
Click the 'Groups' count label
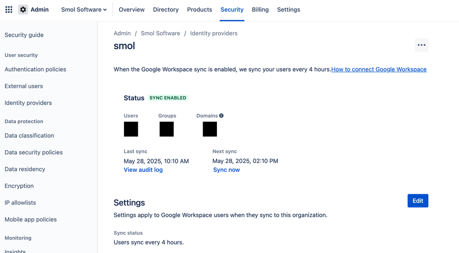(167, 116)
